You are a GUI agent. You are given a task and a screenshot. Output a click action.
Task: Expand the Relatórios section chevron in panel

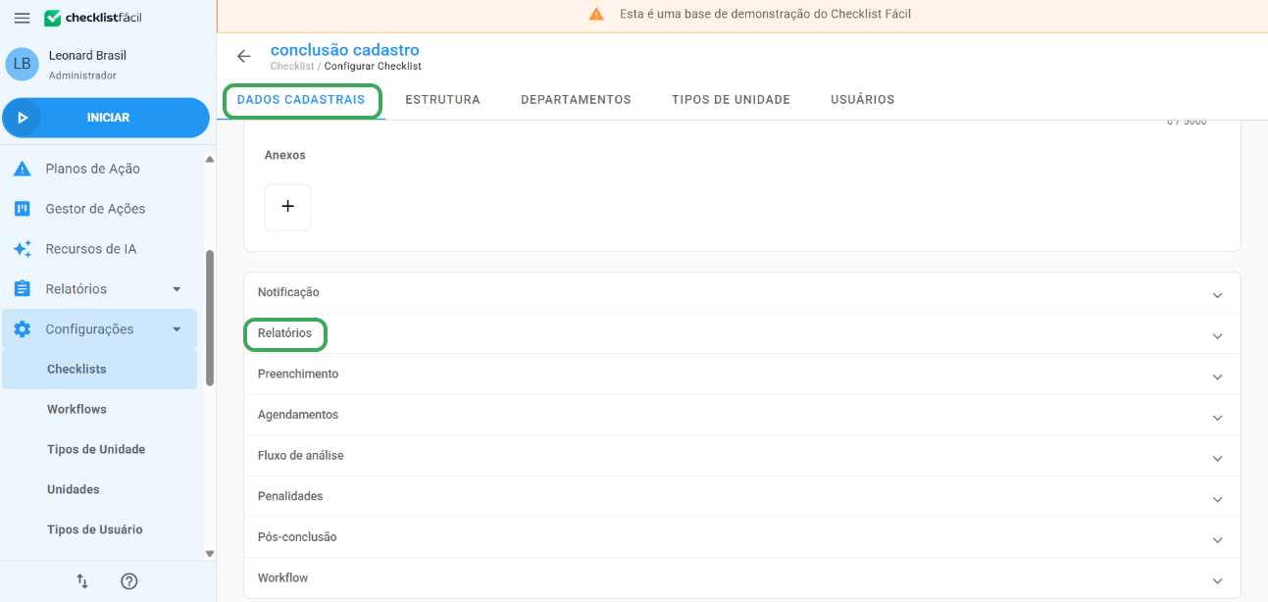point(1217,336)
